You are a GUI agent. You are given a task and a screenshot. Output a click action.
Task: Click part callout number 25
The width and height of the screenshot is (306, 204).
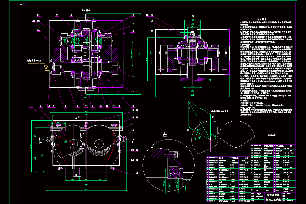click(x=133, y=110)
